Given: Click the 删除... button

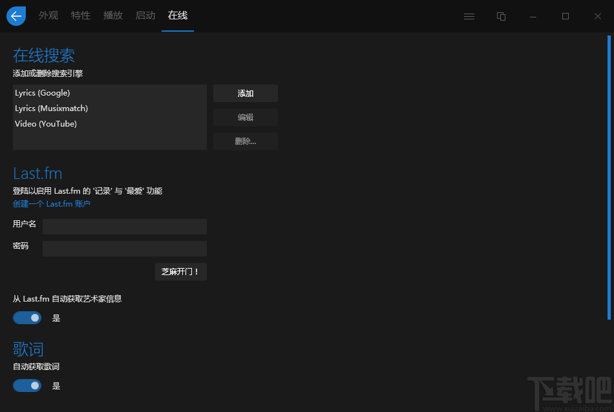Looking at the screenshot, I should [x=246, y=141].
